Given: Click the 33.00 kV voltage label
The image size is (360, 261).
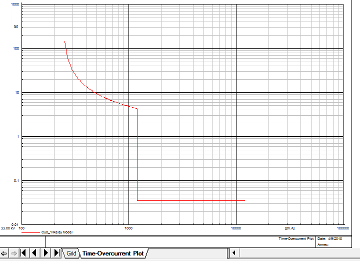Looking at the screenshot, I should [x=8, y=228].
